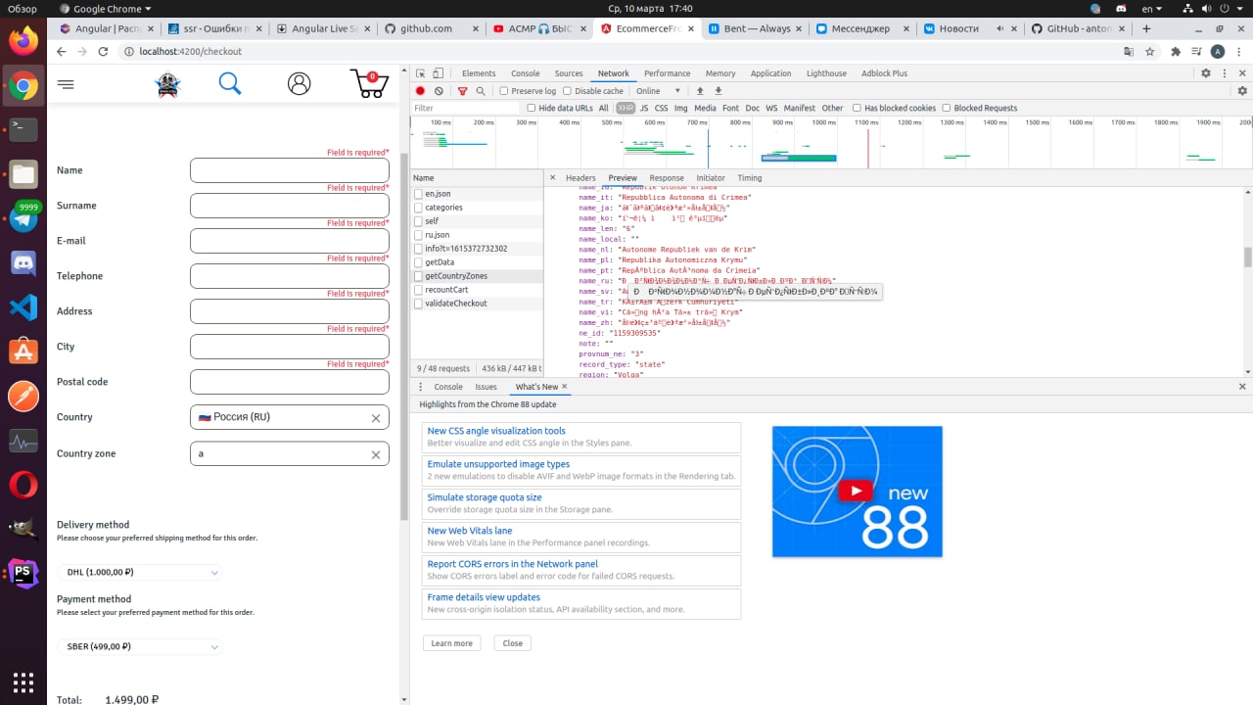Image resolution: width=1253 pixels, height=705 pixels.
Task: Open New CSS angle visualization tools link
Action: point(496,431)
